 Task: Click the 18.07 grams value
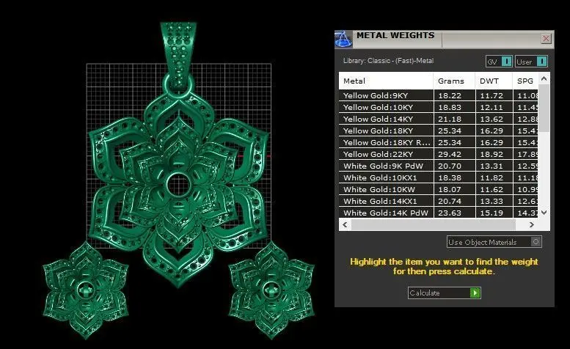[x=450, y=189]
